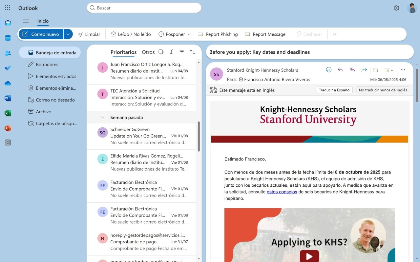The image size is (420, 262).
Task: Click the jump-to down-arrow icon in list header
Action: (171, 52)
